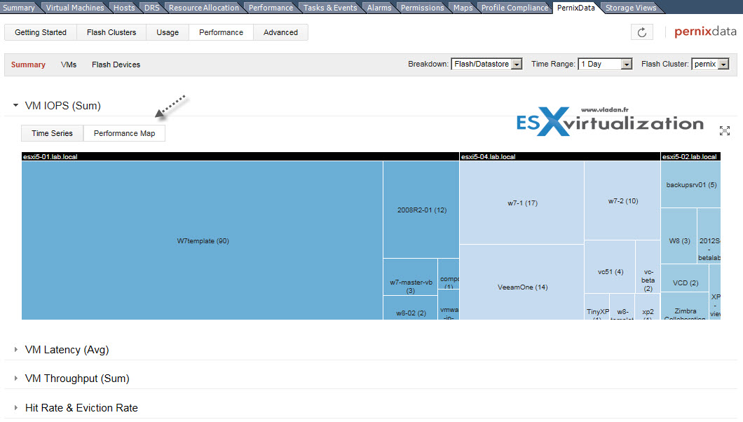Click the TinyXP map tile
The image size is (743, 422).
pyautogui.click(x=597, y=307)
